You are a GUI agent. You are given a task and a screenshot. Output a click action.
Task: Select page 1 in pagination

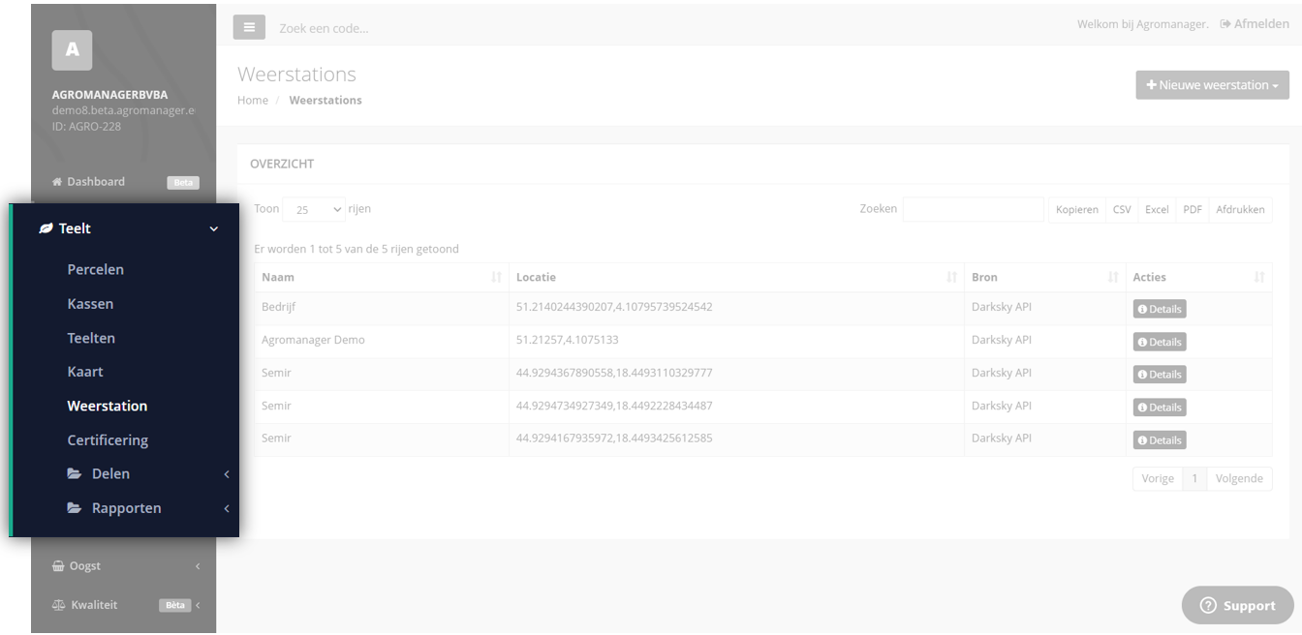coord(1194,478)
